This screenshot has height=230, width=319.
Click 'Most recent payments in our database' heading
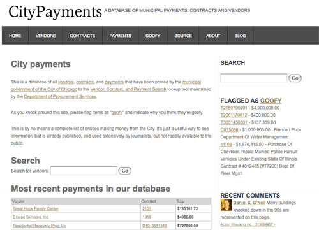pyautogui.click(x=91, y=189)
